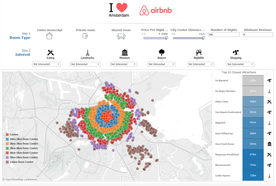Click the Landmarks tower icon
Viewport: 276px width, 186px height.
click(x=87, y=53)
